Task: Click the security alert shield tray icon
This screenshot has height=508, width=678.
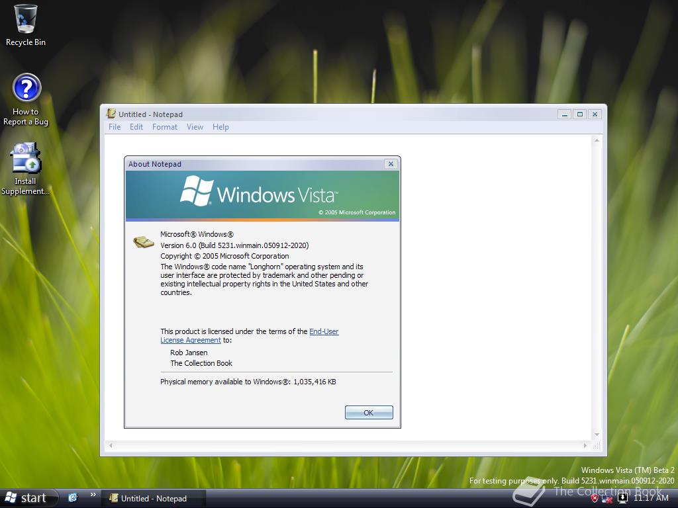Action: (595, 498)
